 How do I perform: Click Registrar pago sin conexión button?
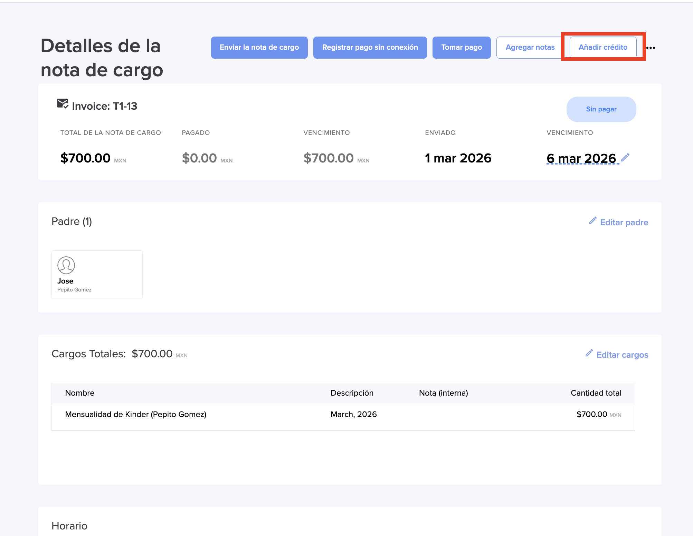[370, 48]
